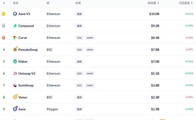
Task: Click the Aave V2 protocol logo icon
Action: (x=15, y=14)
